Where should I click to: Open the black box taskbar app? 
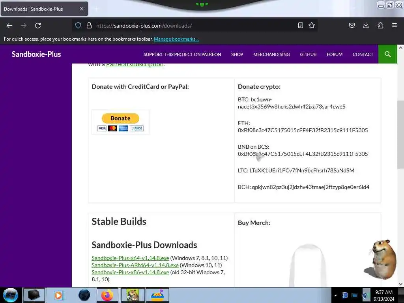click(x=34, y=295)
